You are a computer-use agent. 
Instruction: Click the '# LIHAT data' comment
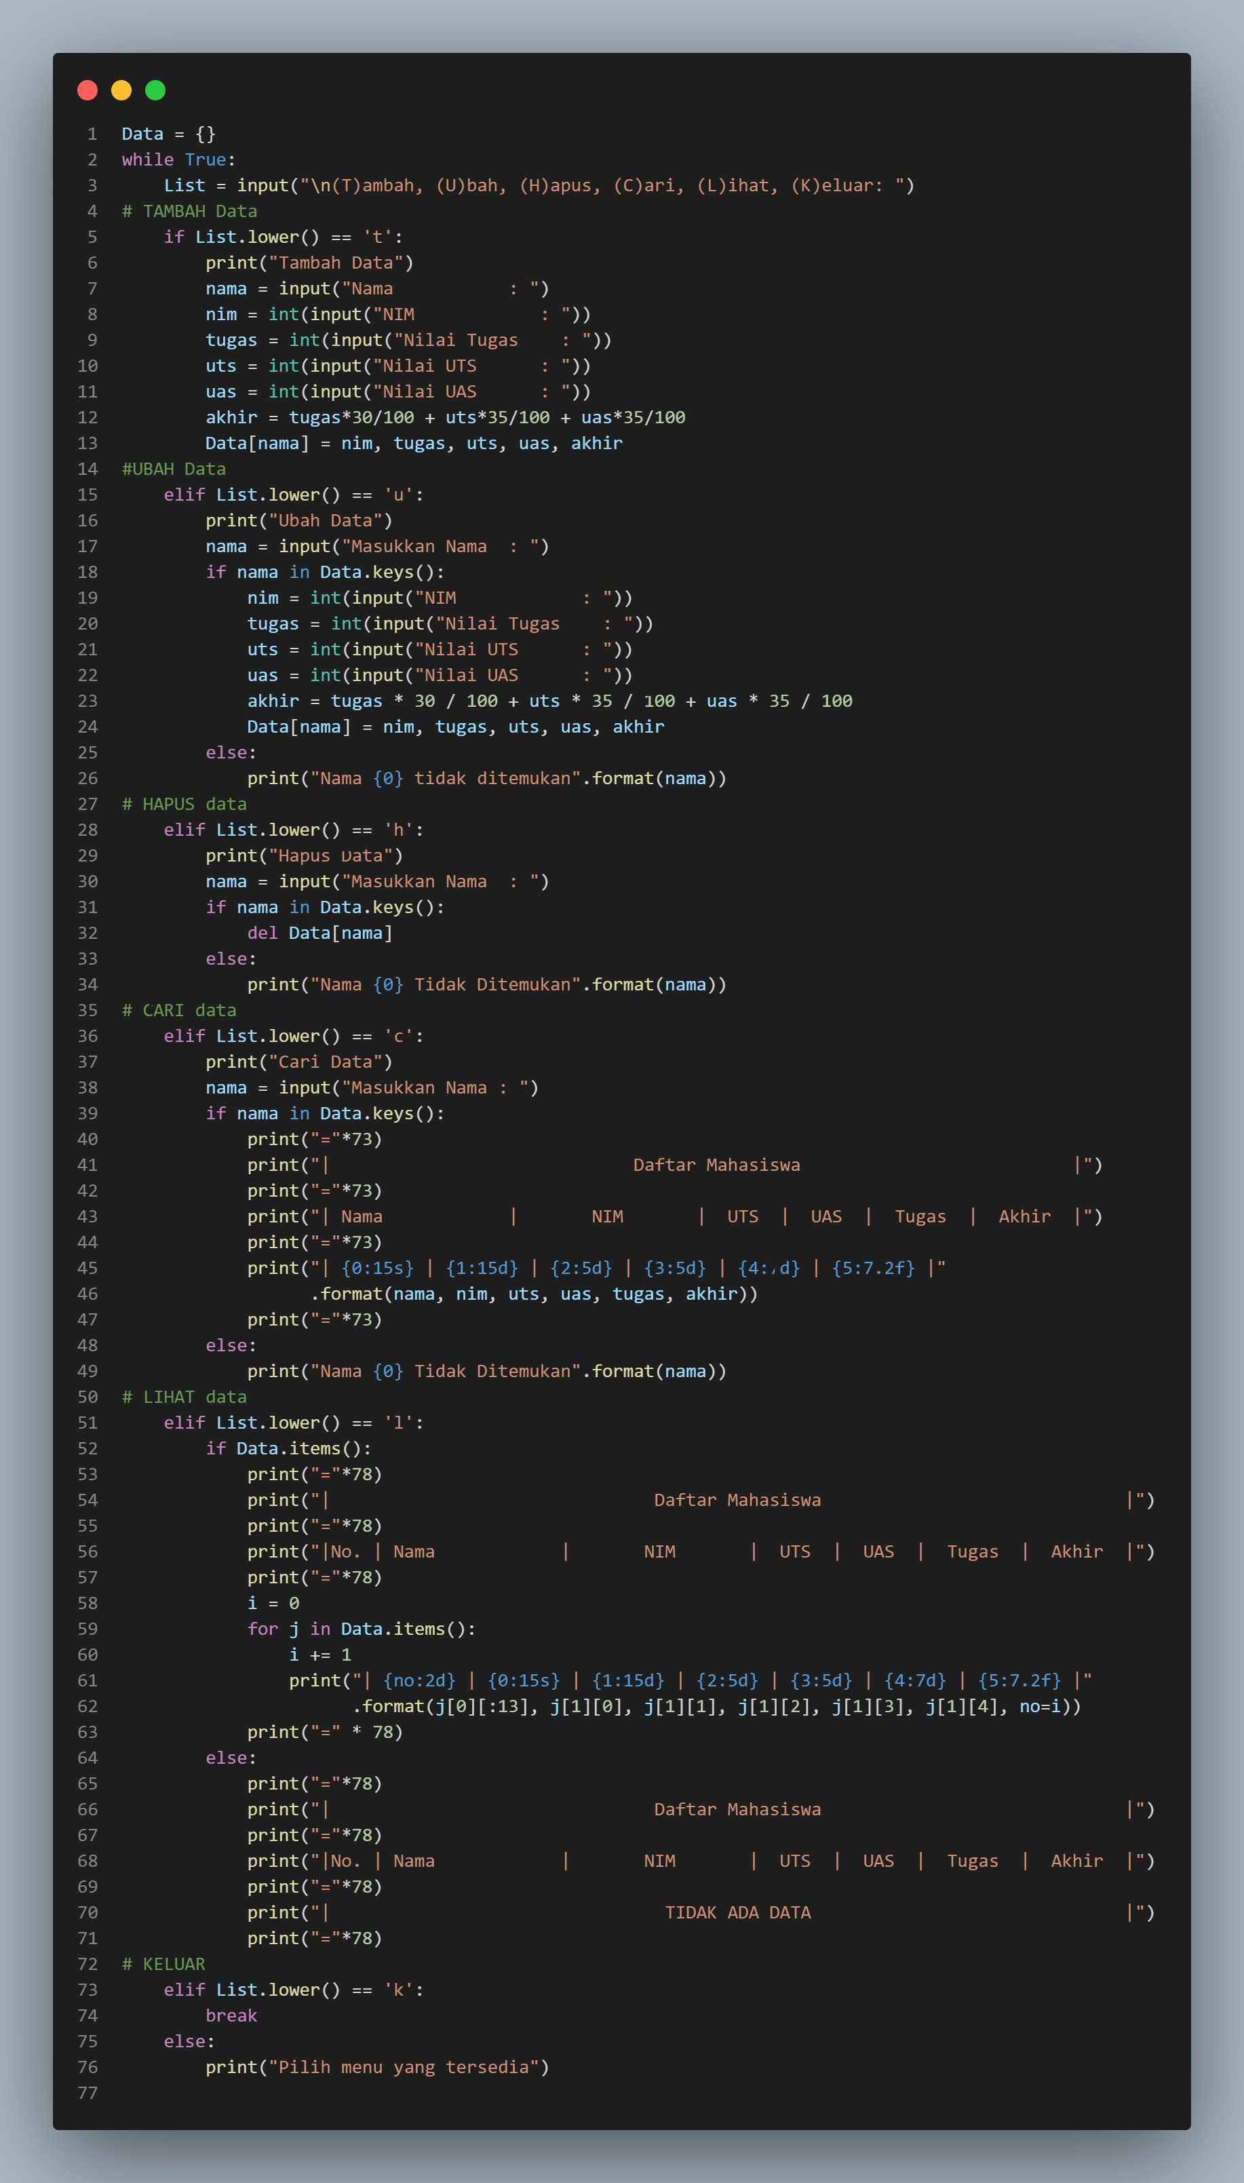(x=184, y=1396)
